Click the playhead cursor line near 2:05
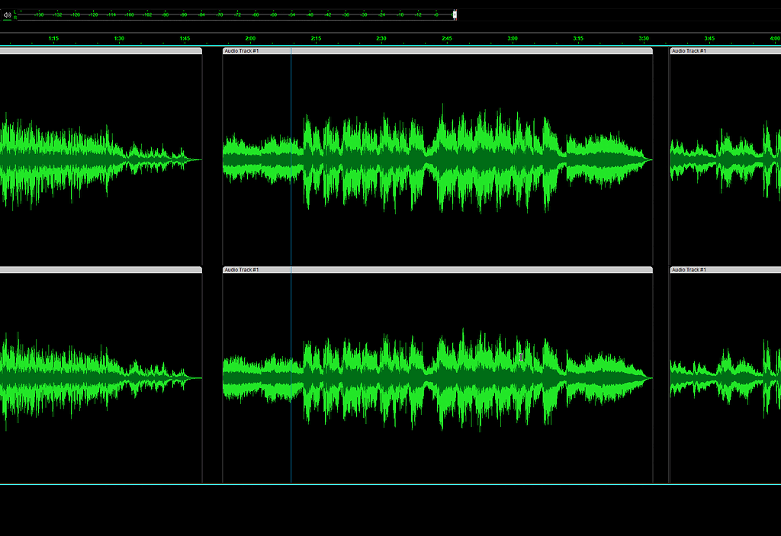The width and height of the screenshot is (781, 536). (291, 152)
